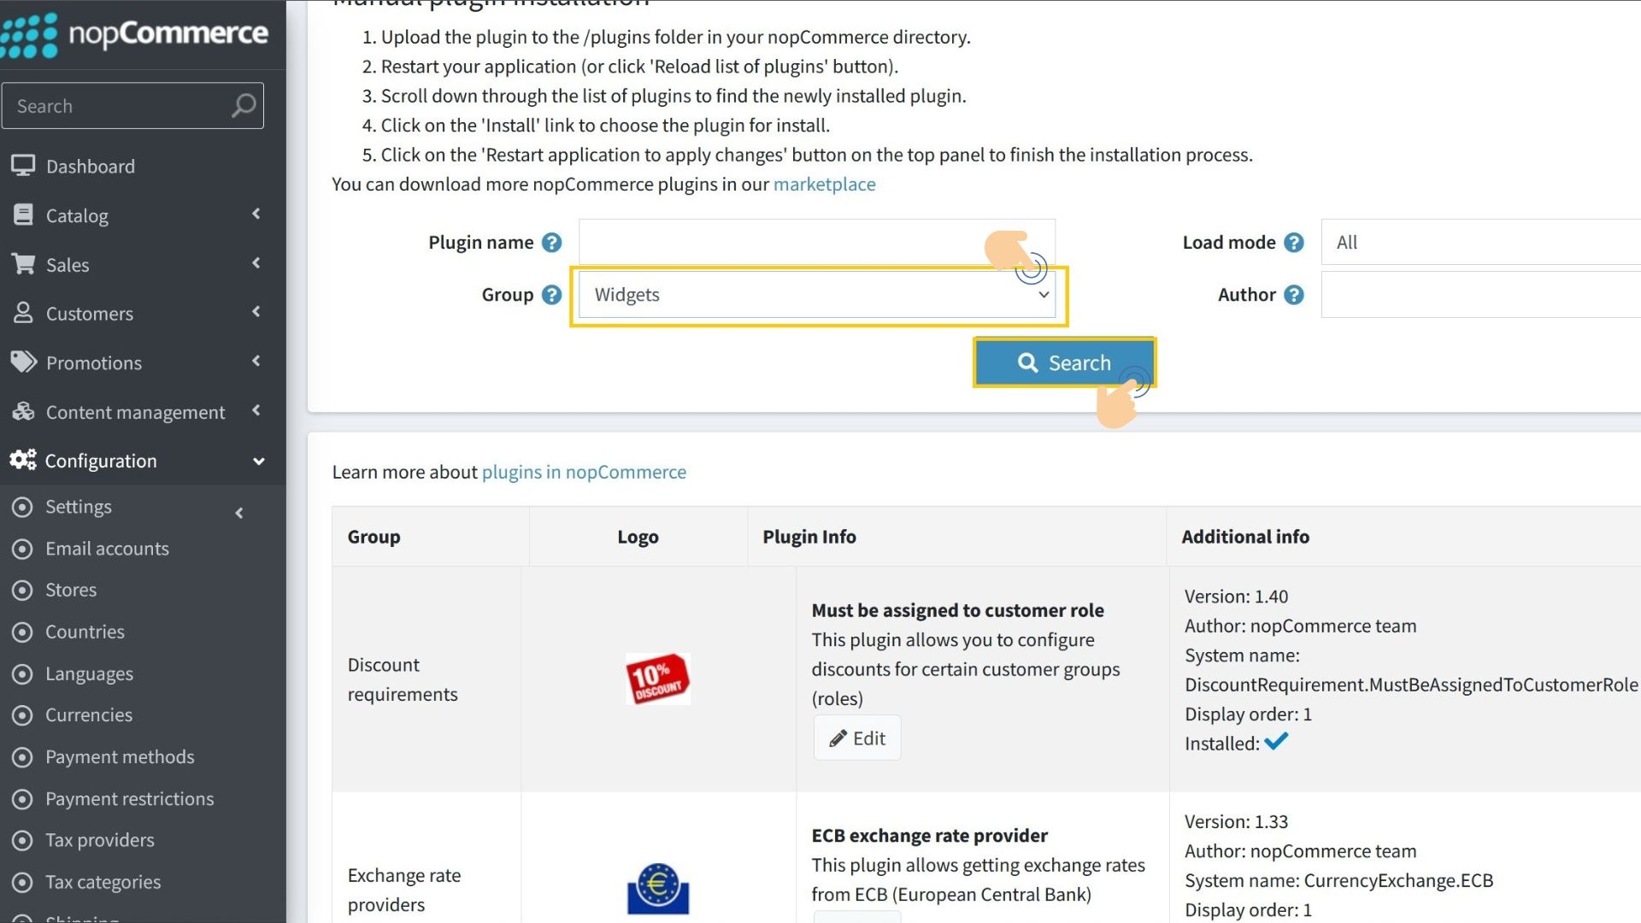Focus the sidebar Search box

click(x=132, y=106)
